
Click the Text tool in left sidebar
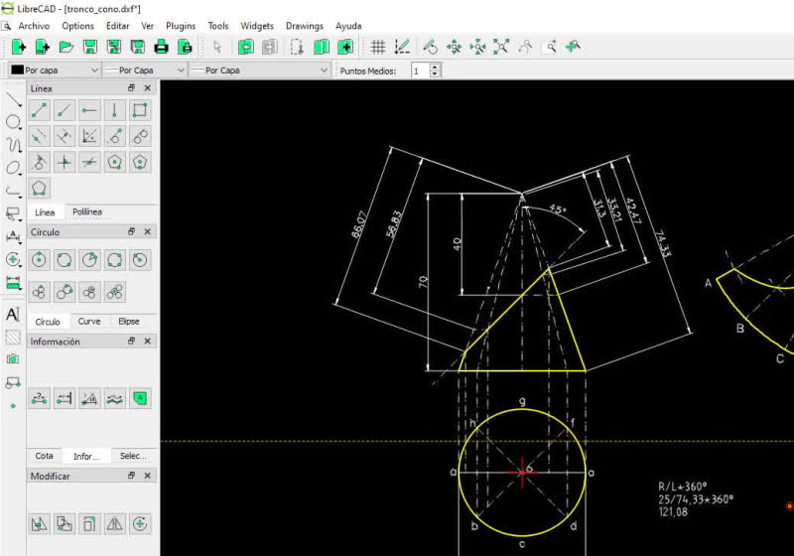click(x=13, y=314)
